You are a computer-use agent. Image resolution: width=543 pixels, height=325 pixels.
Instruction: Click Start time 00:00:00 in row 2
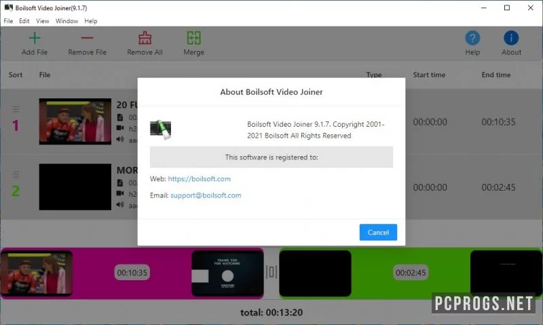point(430,187)
